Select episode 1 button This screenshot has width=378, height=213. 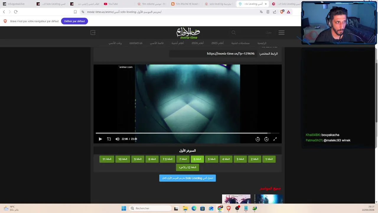click(269, 159)
